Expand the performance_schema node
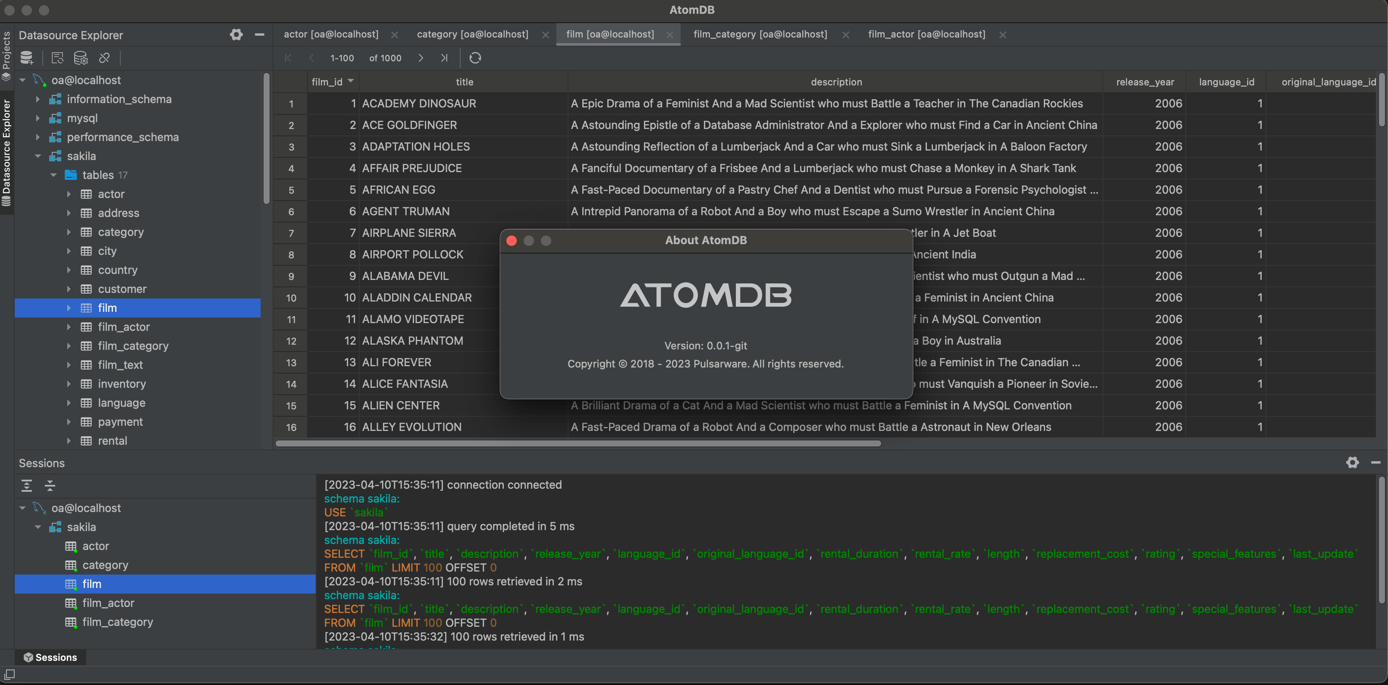The height and width of the screenshot is (685, 1388). [38, 137]
